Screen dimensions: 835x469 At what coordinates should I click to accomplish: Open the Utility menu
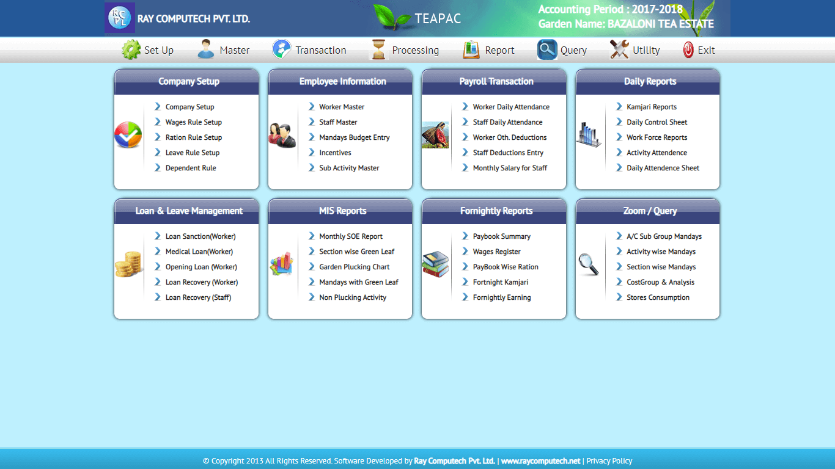coord(646,50)
